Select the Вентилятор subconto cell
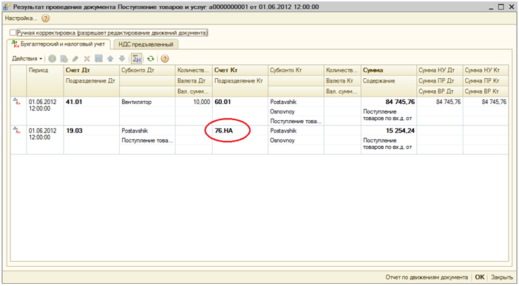Image resolution: width=519 pixels, height=286 pixels. coord(147,102)
